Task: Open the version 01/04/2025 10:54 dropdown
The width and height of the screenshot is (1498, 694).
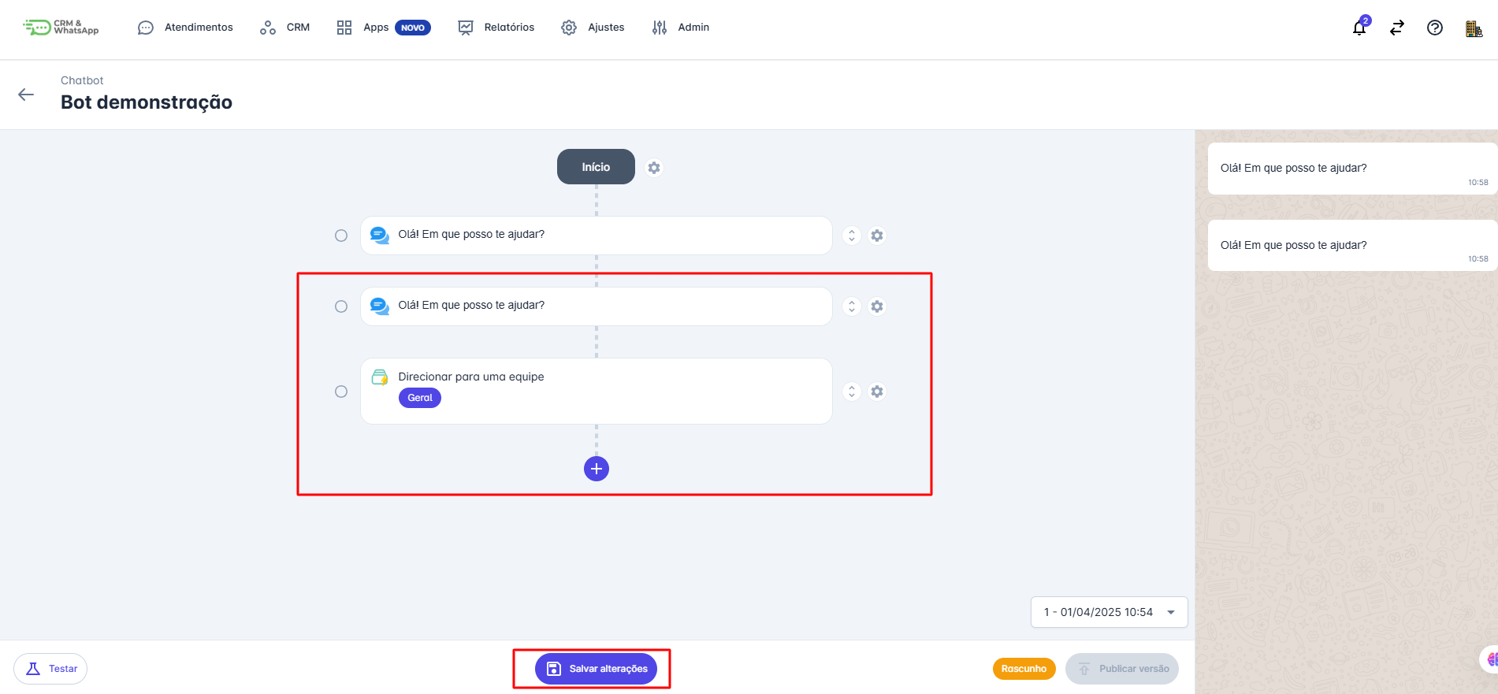Action: (x=1109, y=612)
